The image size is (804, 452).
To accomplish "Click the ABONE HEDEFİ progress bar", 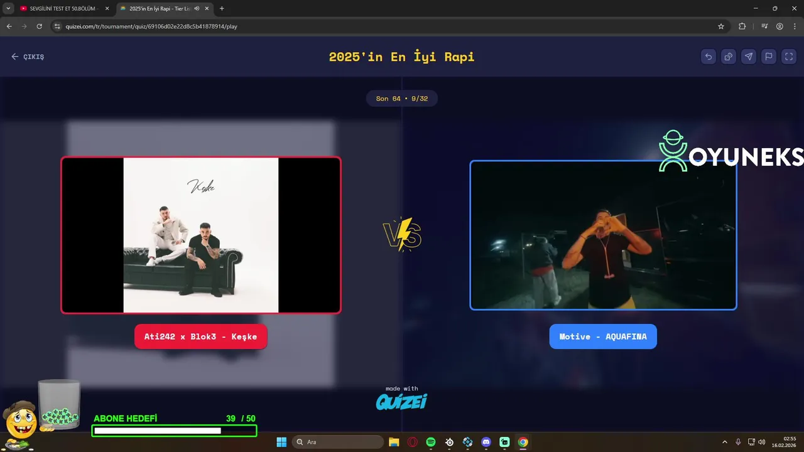I will (175, 431).
